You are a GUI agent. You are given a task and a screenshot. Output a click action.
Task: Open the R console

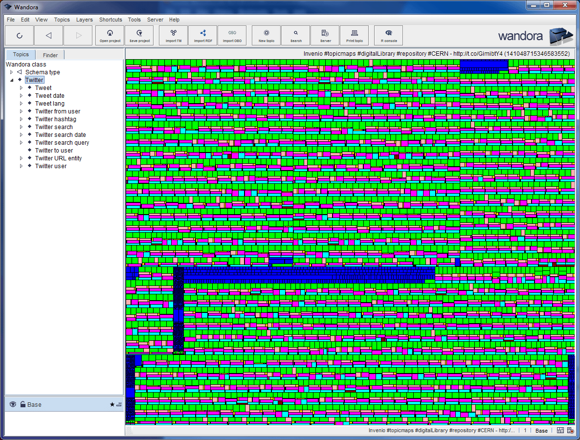point(389,35)
